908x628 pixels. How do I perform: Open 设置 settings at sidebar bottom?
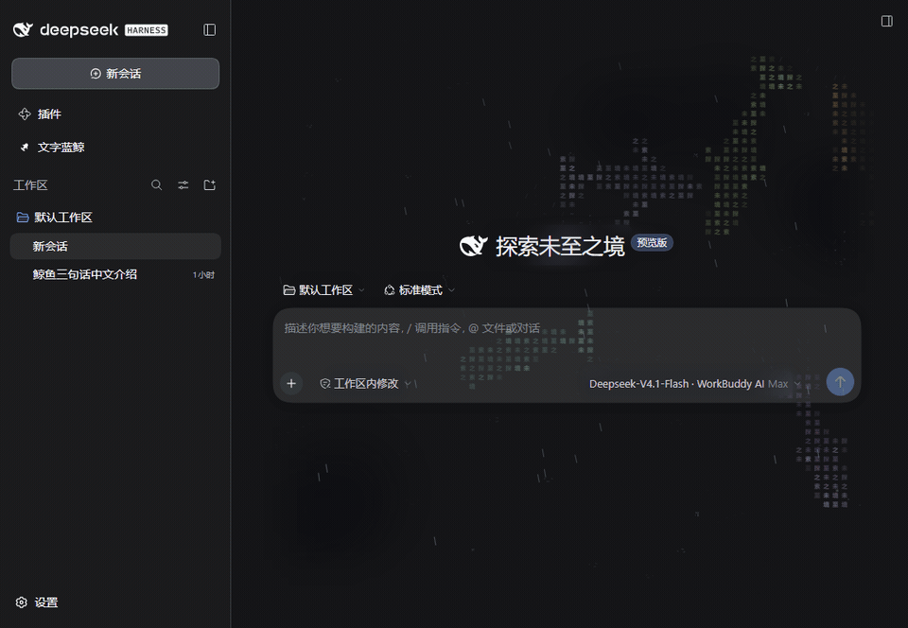point(37,602)
